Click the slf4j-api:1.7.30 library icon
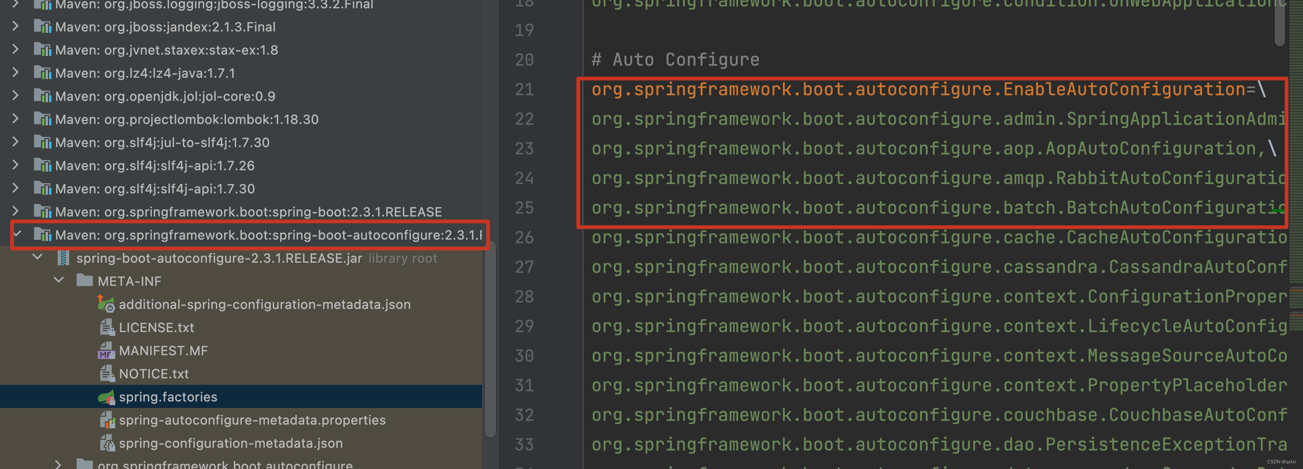This screenshot has height=469, width=1303. pyautogui.click(x=43, y=188)
